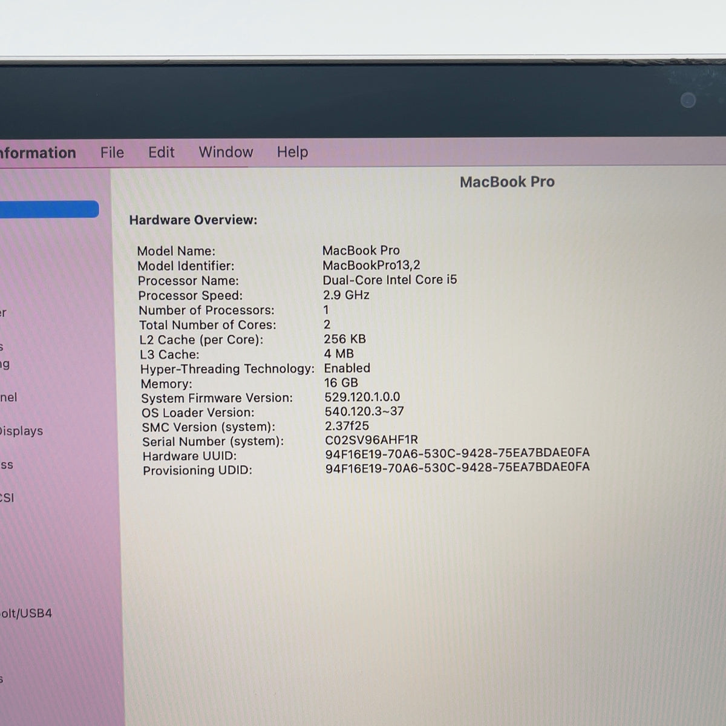Open the System Information app menu

pyautogui.click(x=38, y=153)
